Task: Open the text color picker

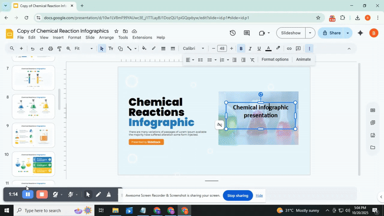Action: [268, 48]
